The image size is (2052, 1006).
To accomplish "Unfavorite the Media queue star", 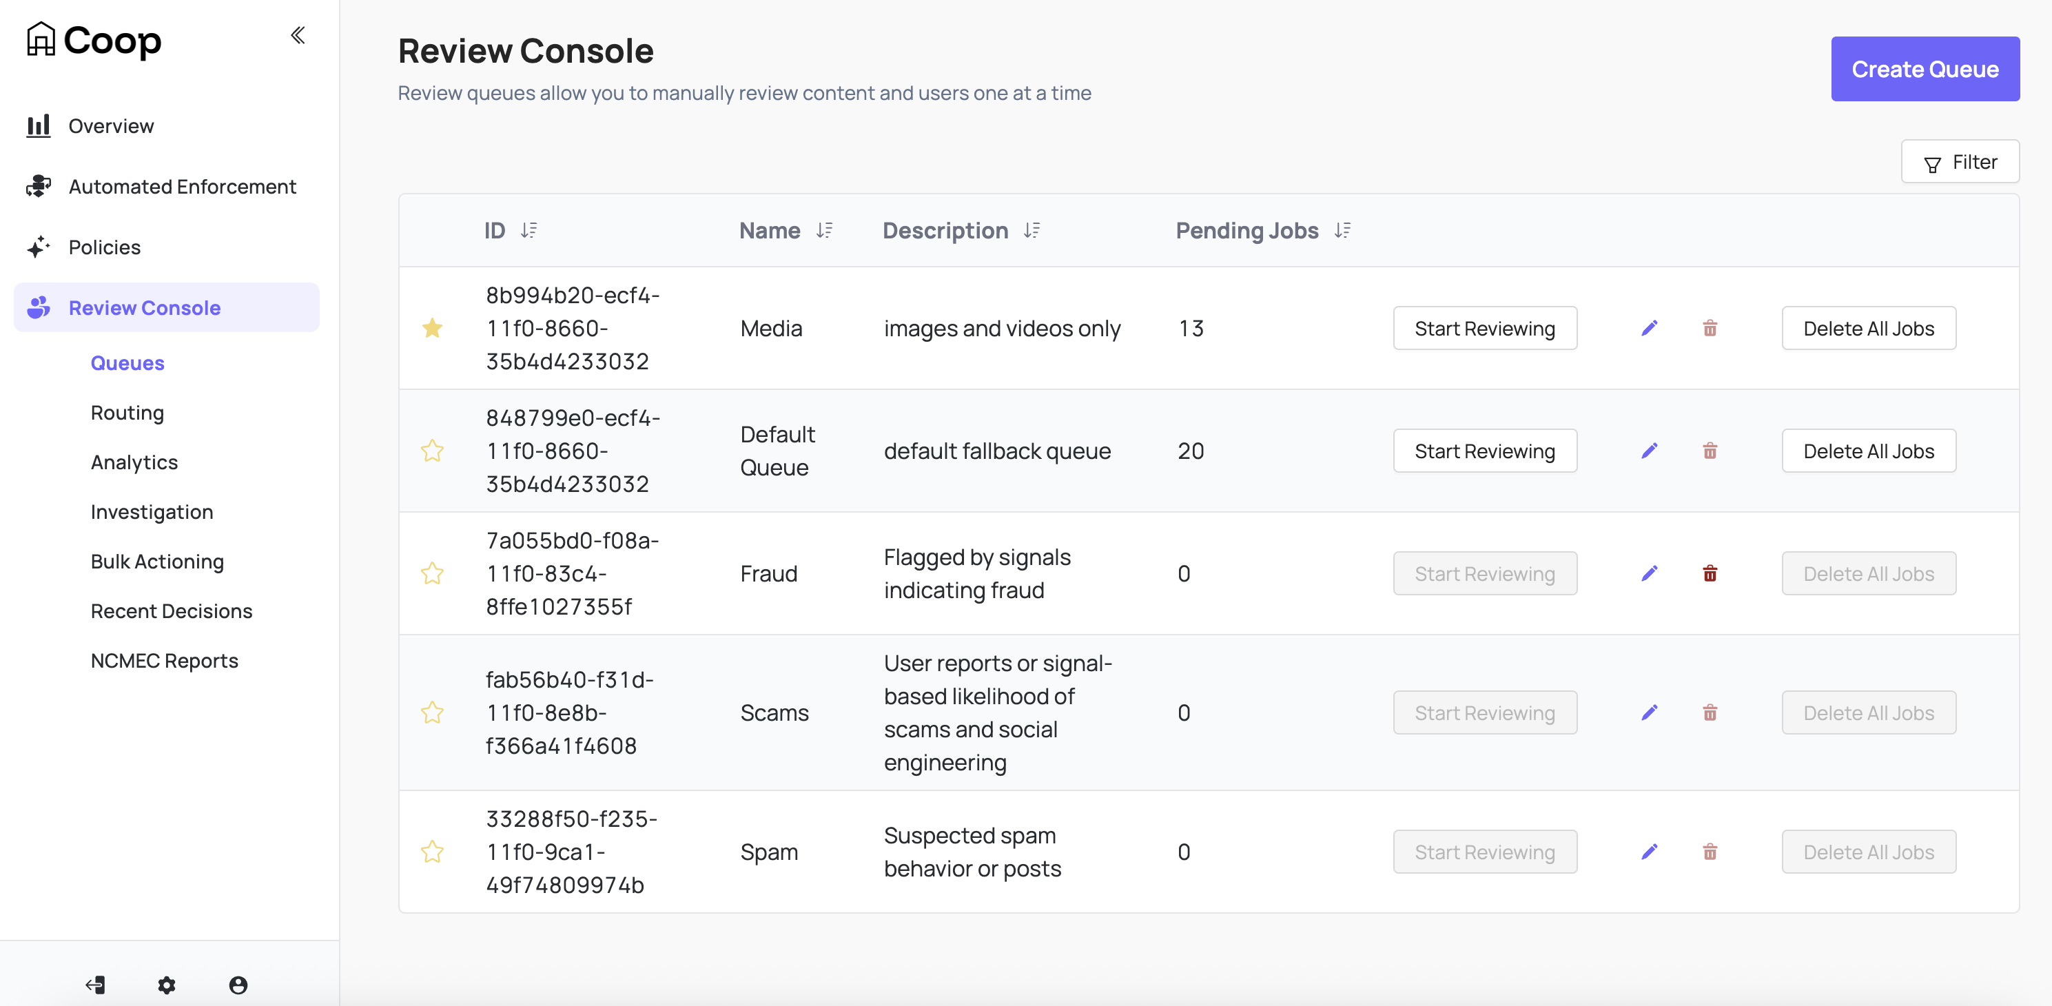I will pyautogui.click(x=433, y=327).
